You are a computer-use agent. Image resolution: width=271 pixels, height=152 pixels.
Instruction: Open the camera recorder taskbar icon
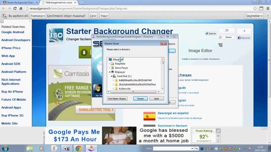click(66, 148)
